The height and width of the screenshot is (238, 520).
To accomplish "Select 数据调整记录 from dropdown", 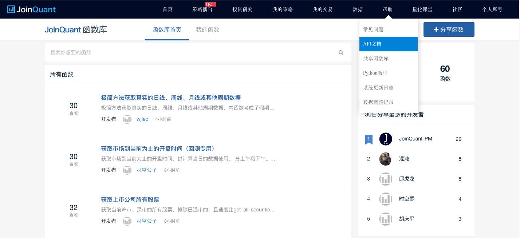I will [x=389, y=102].
